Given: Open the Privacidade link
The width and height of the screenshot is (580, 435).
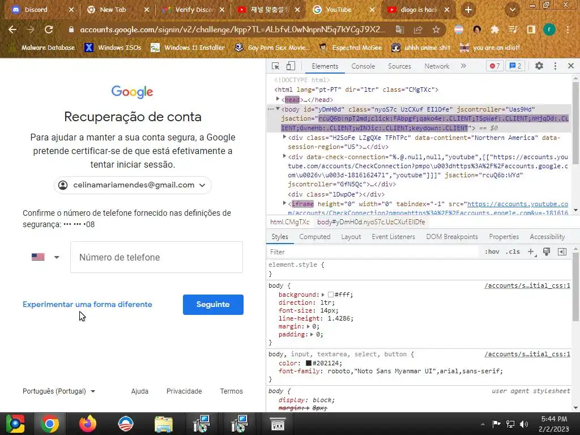Looking at the screenshot, I should (x=184, y=391).
